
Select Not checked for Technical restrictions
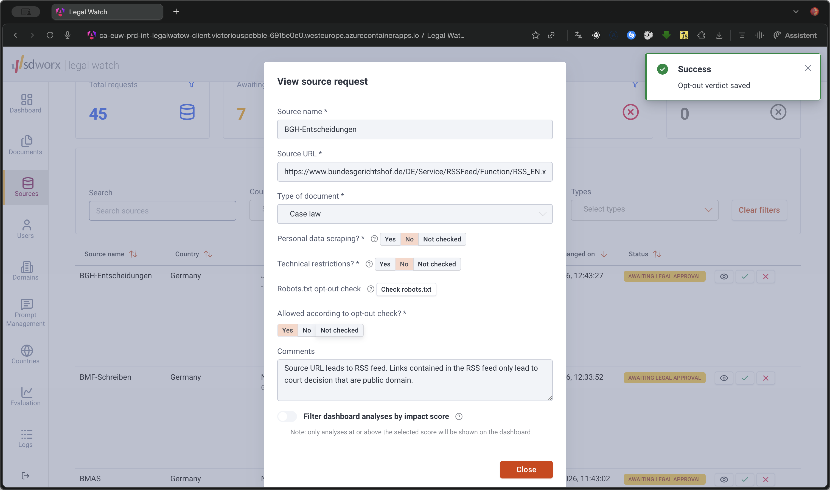tap(437, 264)
